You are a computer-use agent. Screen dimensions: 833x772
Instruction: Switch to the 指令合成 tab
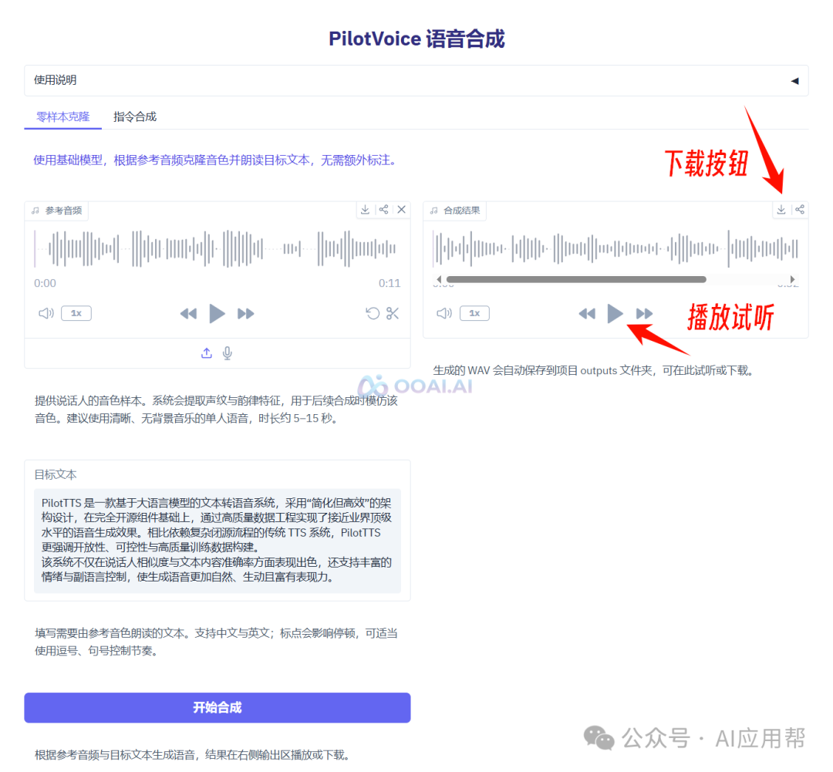tap(135, 117)
